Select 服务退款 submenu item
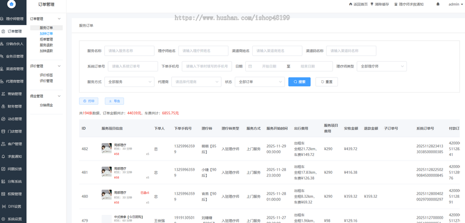This screenshot has height=223, width=465. 46,45
